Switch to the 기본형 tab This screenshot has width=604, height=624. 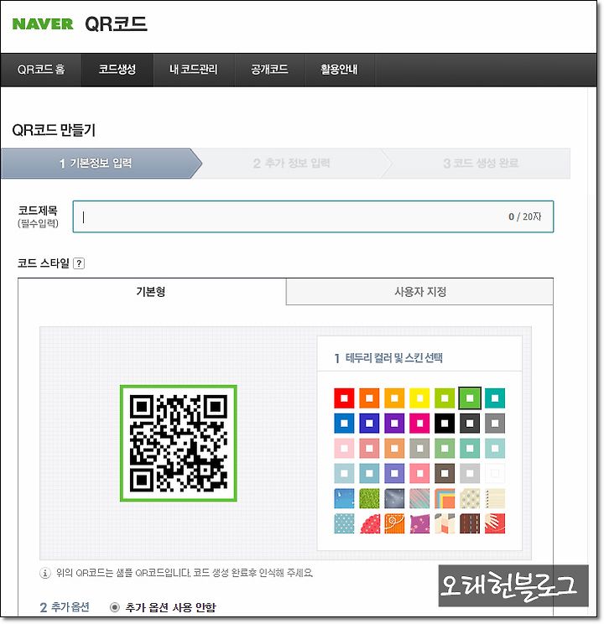click(151, 292)
